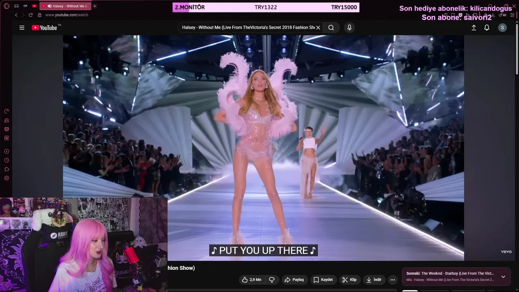Click the Klip clip button

click(x=350, y=280)
